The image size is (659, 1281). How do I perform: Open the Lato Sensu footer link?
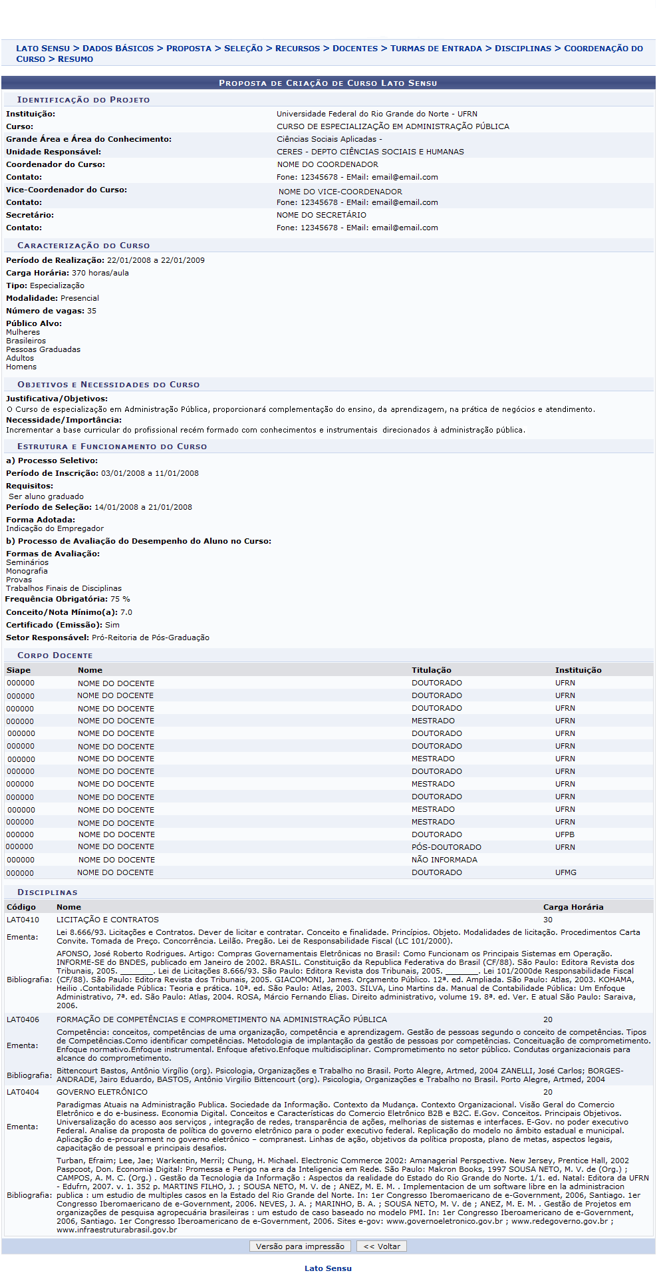pos(328,1268)
